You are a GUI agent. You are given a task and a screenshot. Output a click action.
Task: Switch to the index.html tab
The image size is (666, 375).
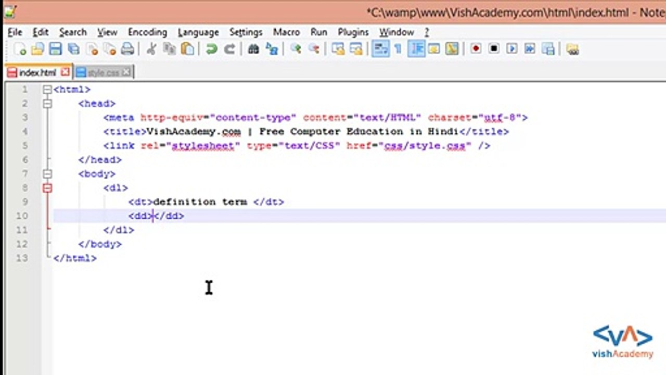tap(39, 72)
